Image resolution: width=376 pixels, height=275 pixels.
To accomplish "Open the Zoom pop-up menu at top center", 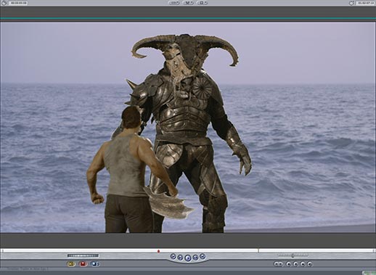I will (174, 3).
